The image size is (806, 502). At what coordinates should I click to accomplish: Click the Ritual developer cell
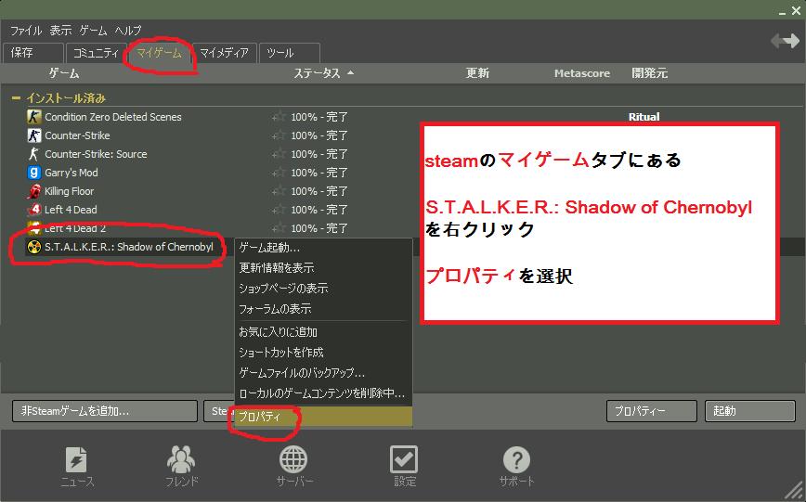[x=643, y=117]
